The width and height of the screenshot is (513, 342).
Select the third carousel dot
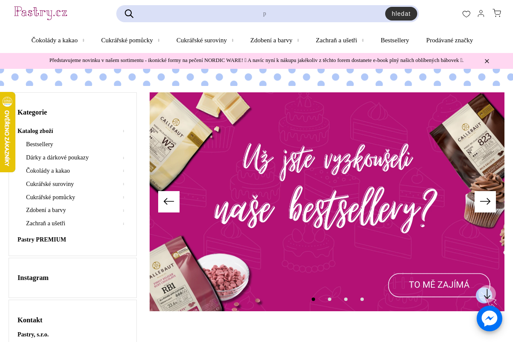pos(346,299)
